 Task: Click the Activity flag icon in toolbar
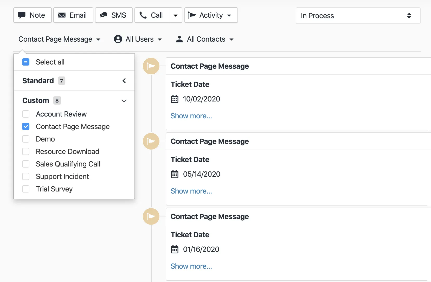[192, 15]
